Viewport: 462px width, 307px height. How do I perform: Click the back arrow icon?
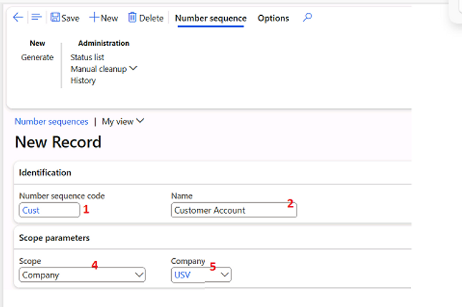(18, 18)
